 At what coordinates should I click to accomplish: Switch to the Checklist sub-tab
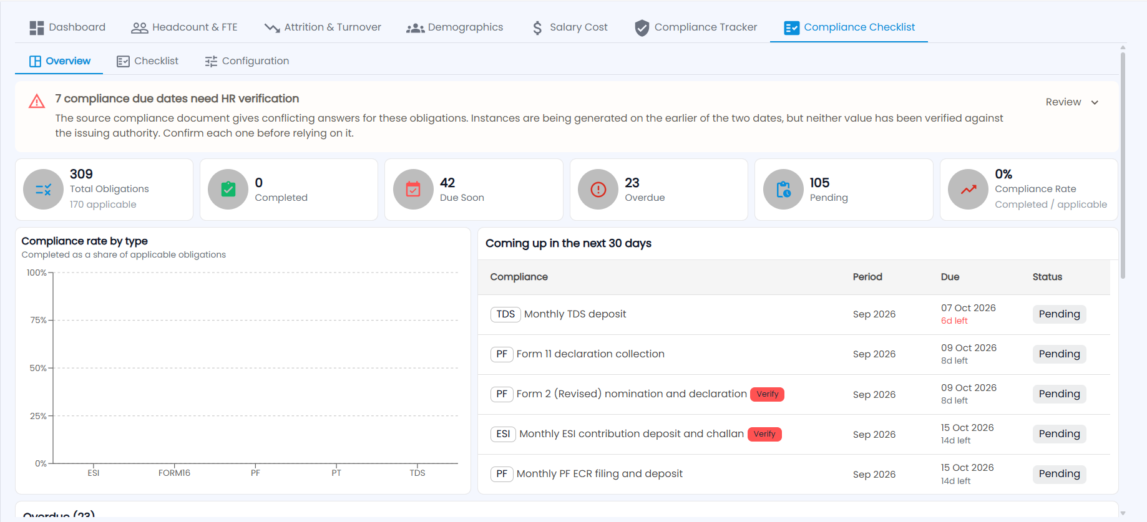(x=148, y=61)
